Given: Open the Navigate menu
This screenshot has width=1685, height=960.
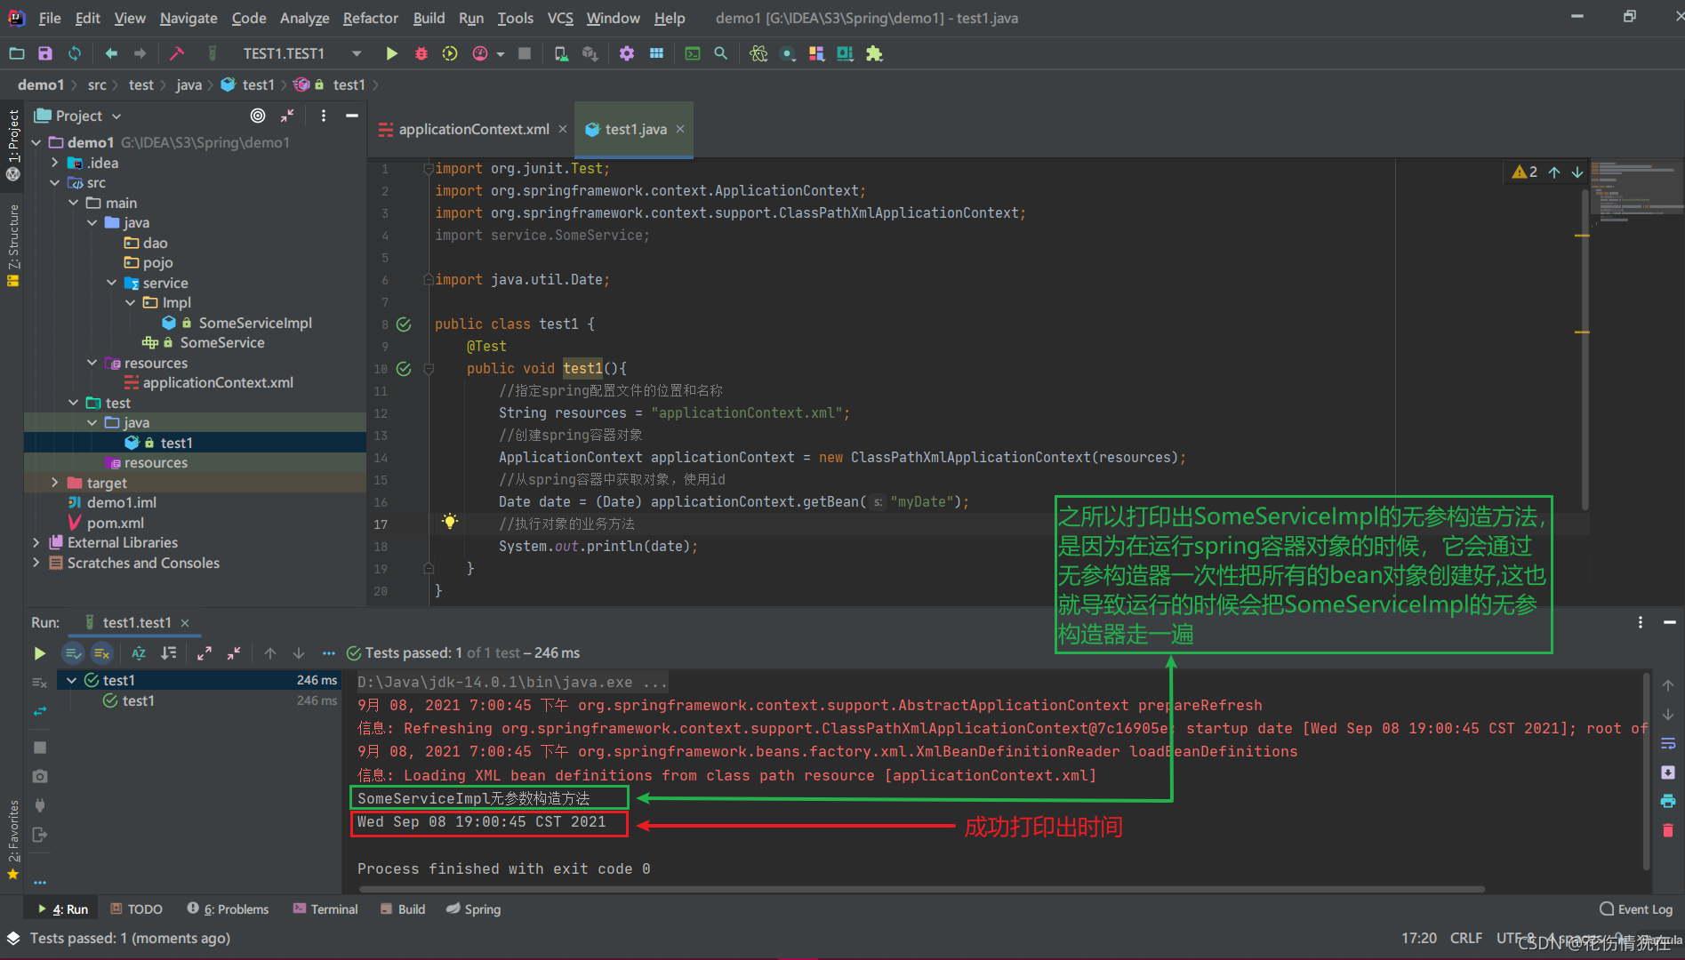Looking at the screenshot, I should (189, 18).
